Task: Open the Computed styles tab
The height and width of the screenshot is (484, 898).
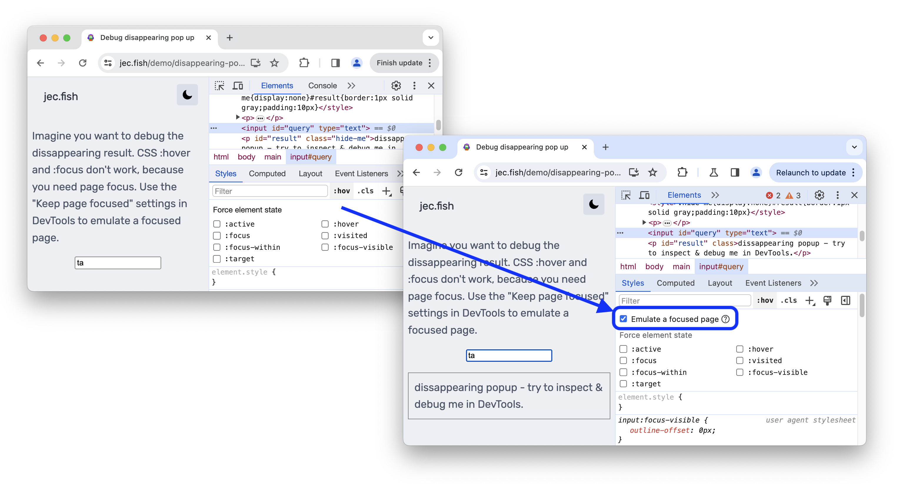Action: 676,282
